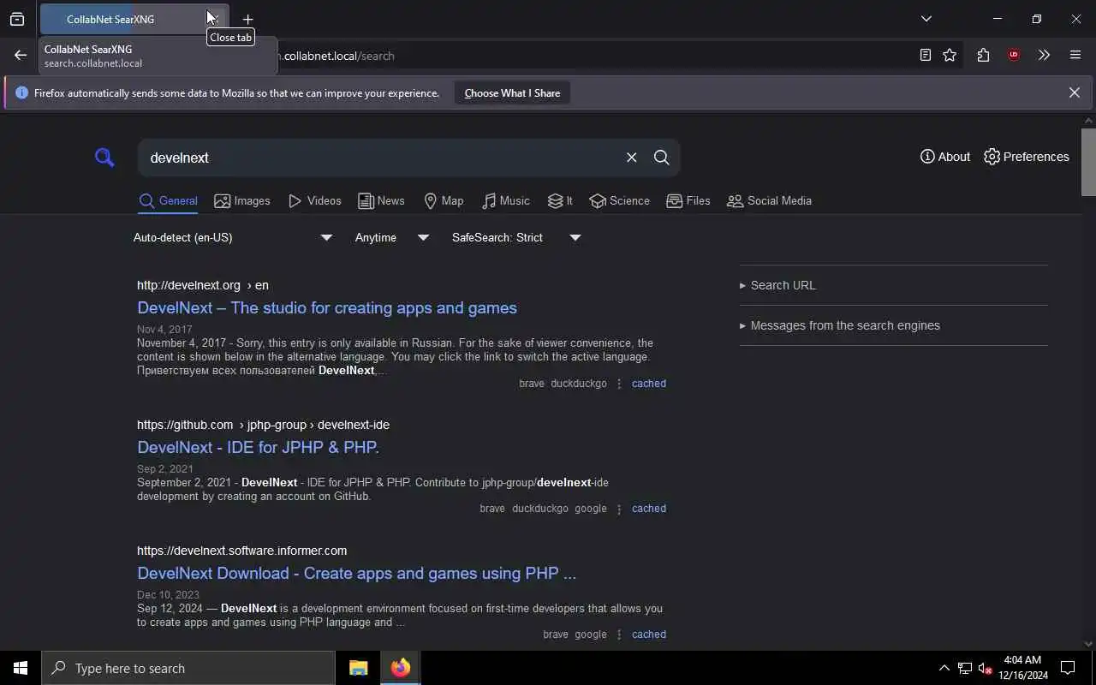Open the Windows notification center icon
Screen dimensions: 1096x685
coord(1068,668)
